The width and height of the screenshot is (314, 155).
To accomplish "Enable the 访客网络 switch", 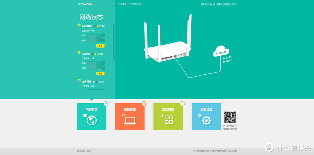I will (95, 82).
